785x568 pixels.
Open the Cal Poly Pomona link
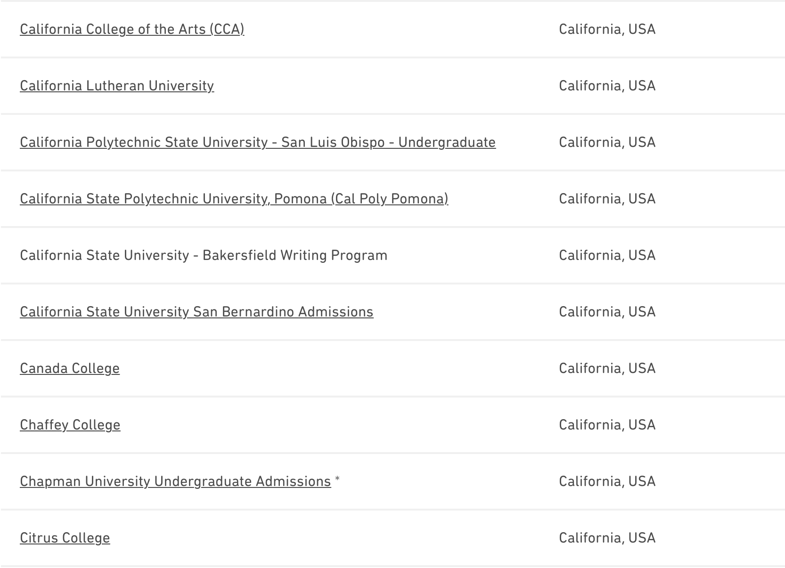coord(234,199)
